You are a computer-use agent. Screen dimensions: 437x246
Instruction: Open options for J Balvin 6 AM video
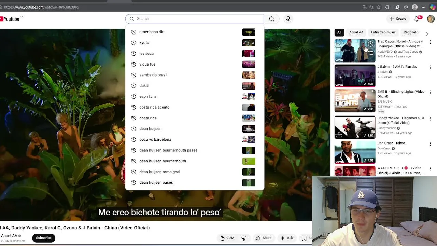pyautogui.click(x=431, y=67)
